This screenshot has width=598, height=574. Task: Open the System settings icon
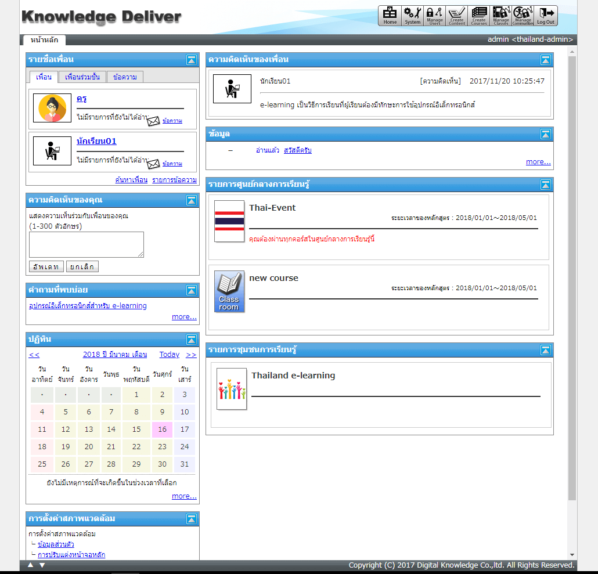[412, 16]
